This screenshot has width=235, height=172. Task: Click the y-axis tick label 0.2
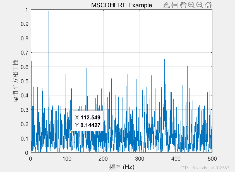(25, 124)
